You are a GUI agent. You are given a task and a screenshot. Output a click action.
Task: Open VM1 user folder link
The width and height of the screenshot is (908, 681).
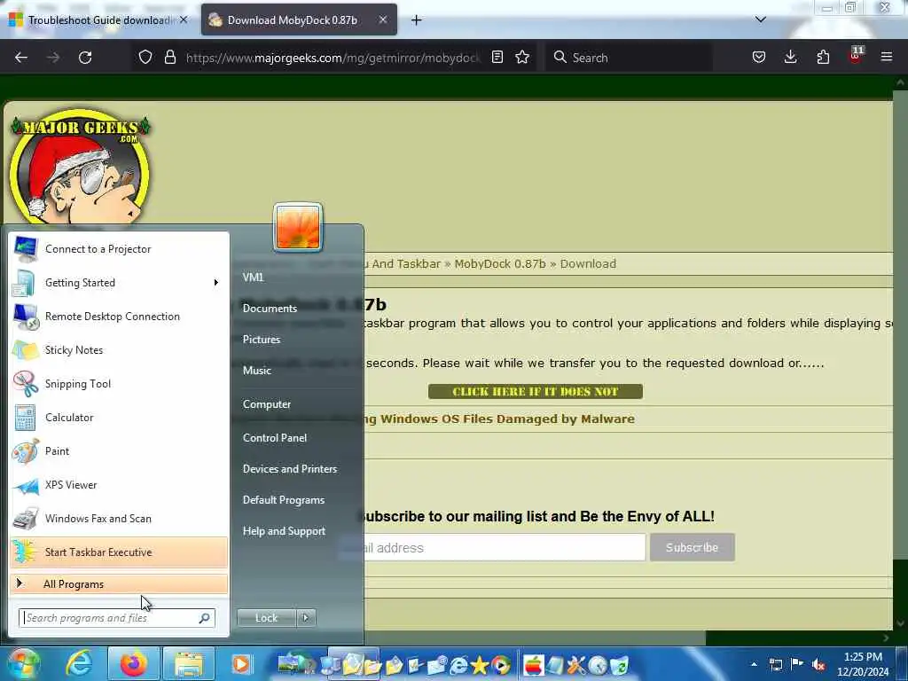253,278
